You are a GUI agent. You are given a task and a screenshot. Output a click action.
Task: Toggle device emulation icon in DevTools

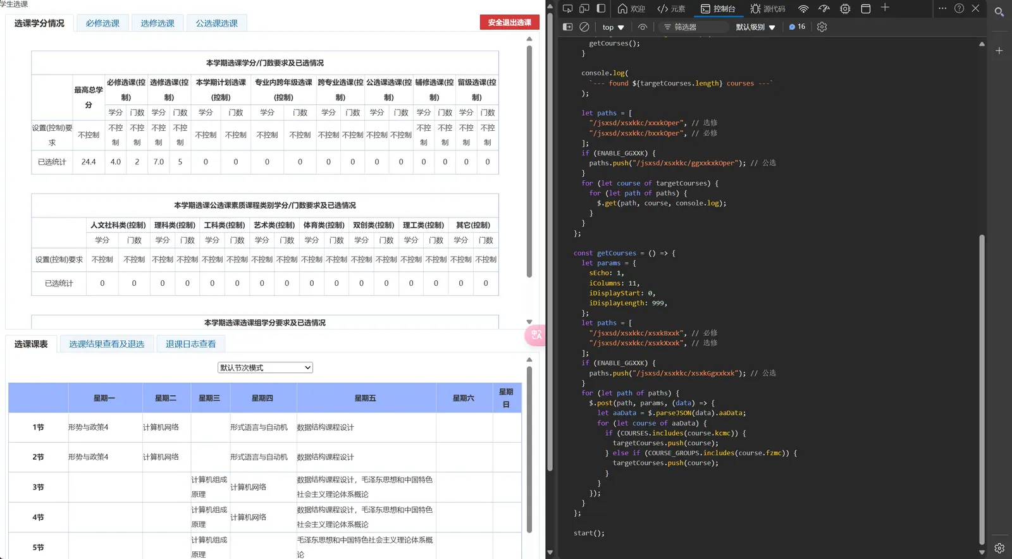coord(584,9)
